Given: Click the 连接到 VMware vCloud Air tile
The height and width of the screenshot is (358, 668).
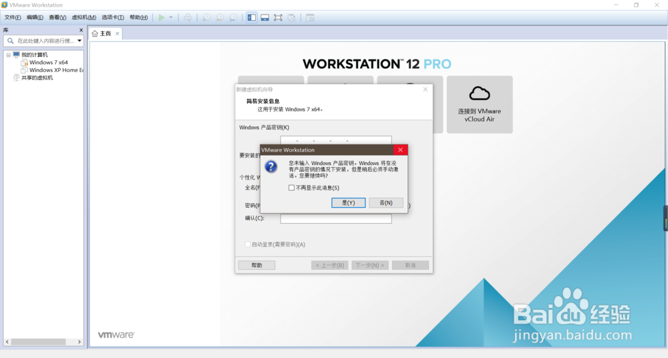Looking at the screenshot, I should pos(480,104).
